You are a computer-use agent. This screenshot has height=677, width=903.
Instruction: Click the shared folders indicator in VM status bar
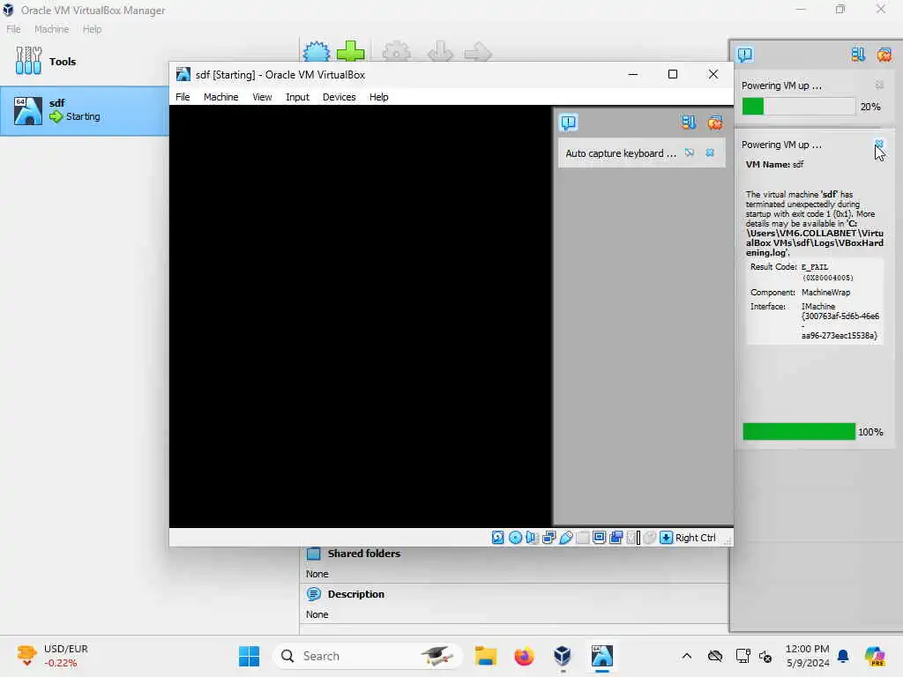[x=582, y=538]
